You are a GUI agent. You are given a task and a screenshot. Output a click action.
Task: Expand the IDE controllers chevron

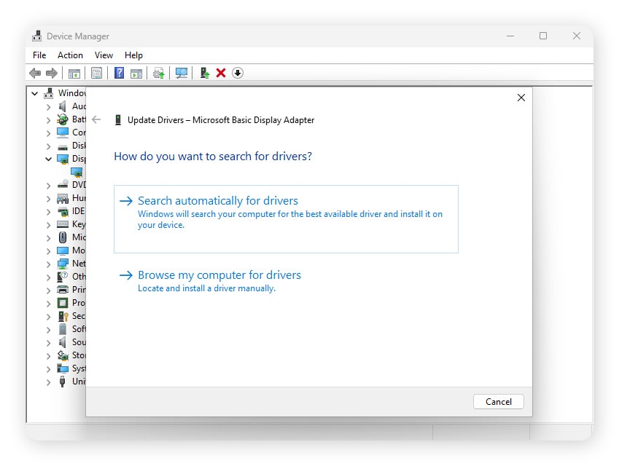pos(48,212)
